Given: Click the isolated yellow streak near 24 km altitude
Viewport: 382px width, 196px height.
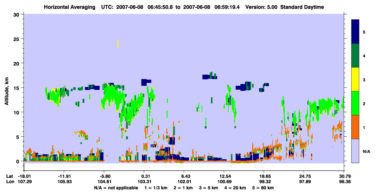Looking at the screenshot, I should (118, 44).
